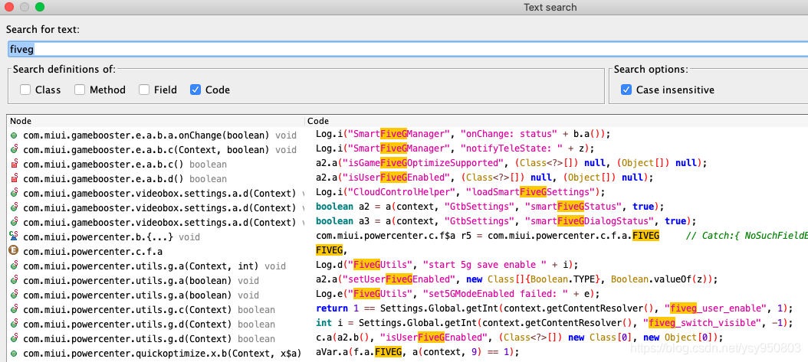Click the icon beside utils.g.a(Context, int) void
Image resolution: width=808 pixels, height=362 pixels.
pyautogui.click(x=14, y=266)
